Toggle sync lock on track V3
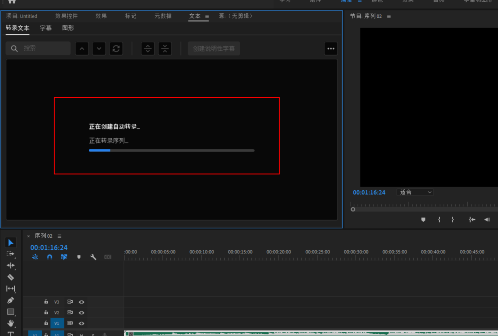The image size is (498, 336). pyautogui.click(x=70, y=302)
